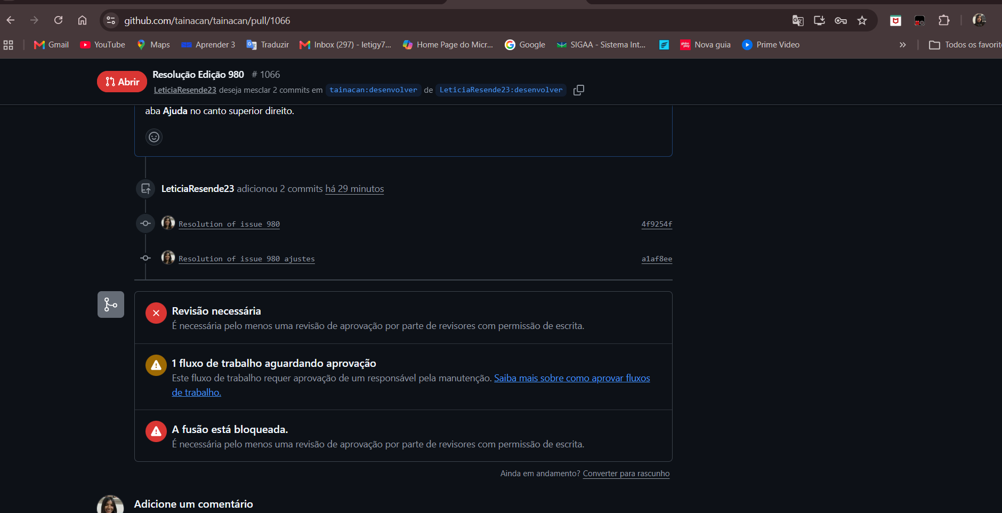The height and width of the screenshot is (513, 1002).
Task: Open the YouTube bookmark
Action: (102, 45)
